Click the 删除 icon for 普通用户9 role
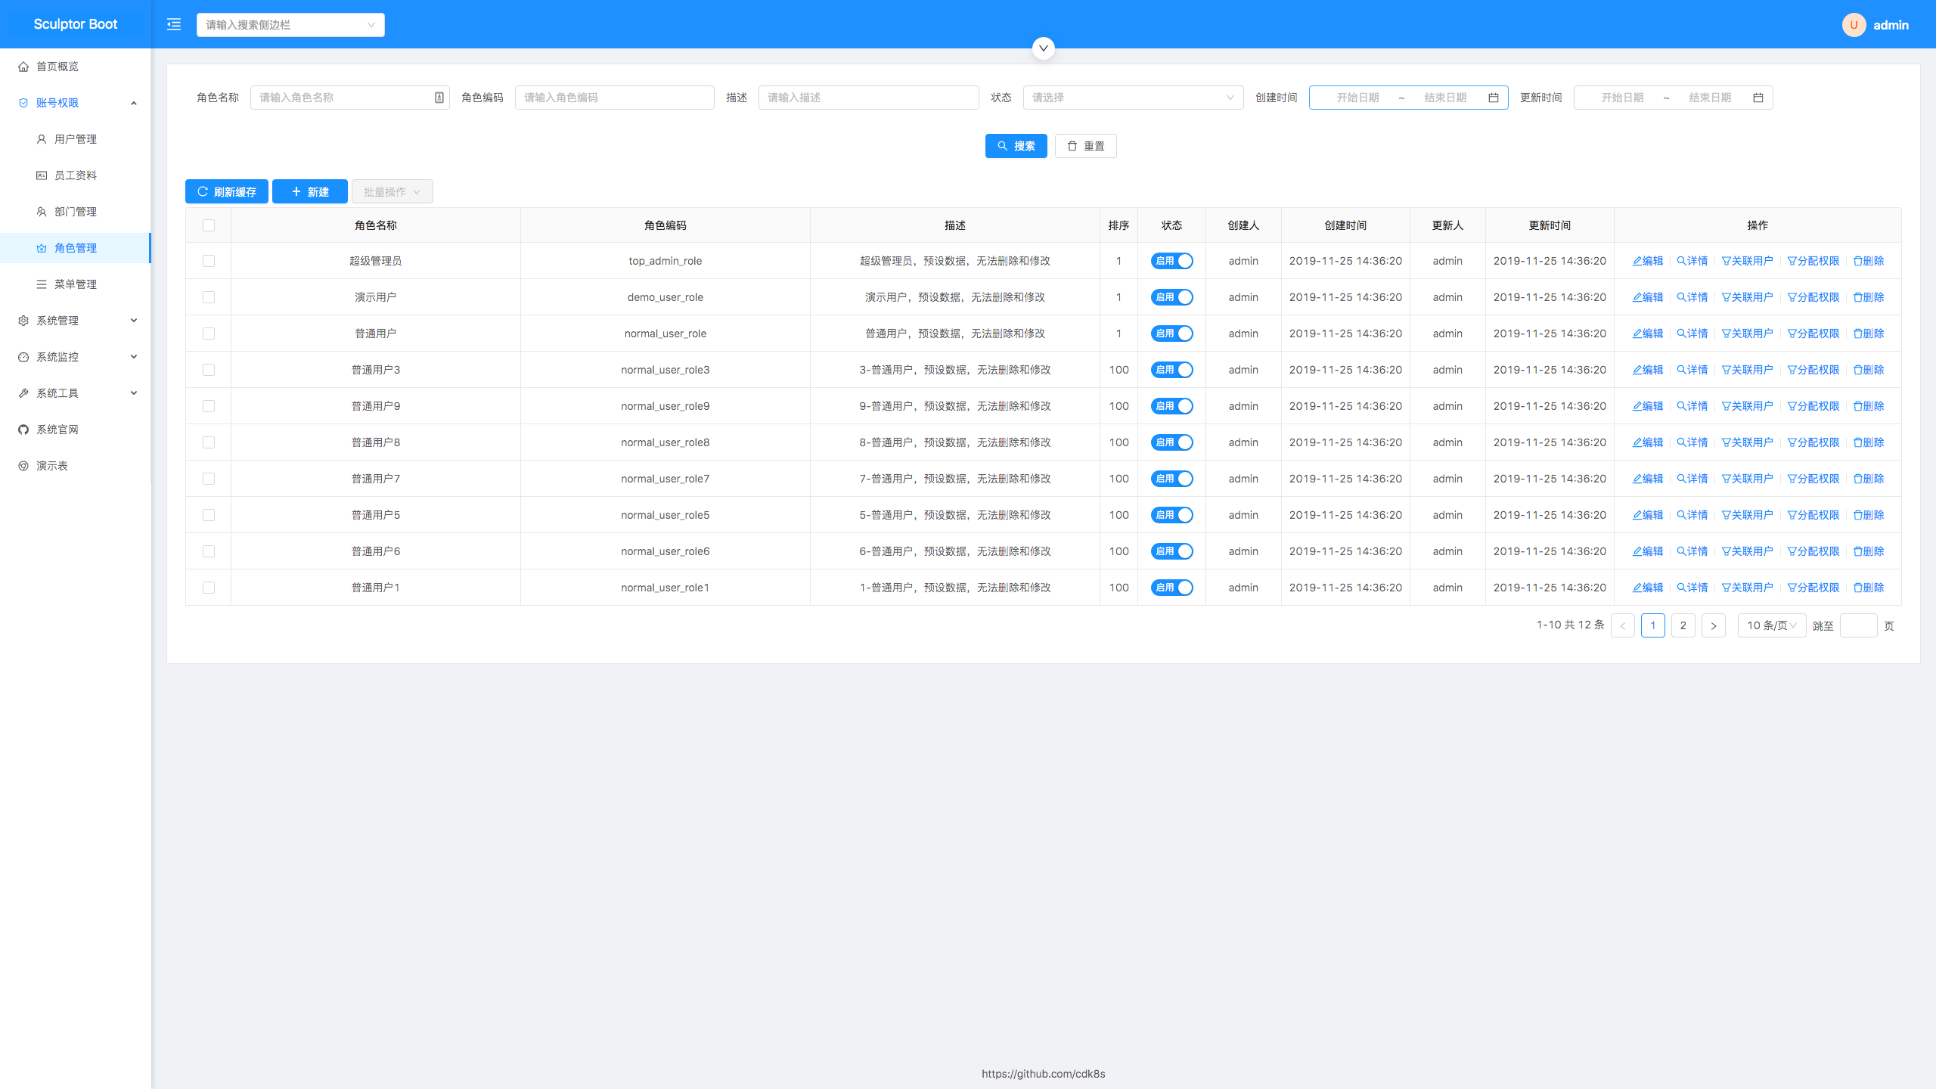Screen dimensions: 1936x1089 tap(1868, 405)
